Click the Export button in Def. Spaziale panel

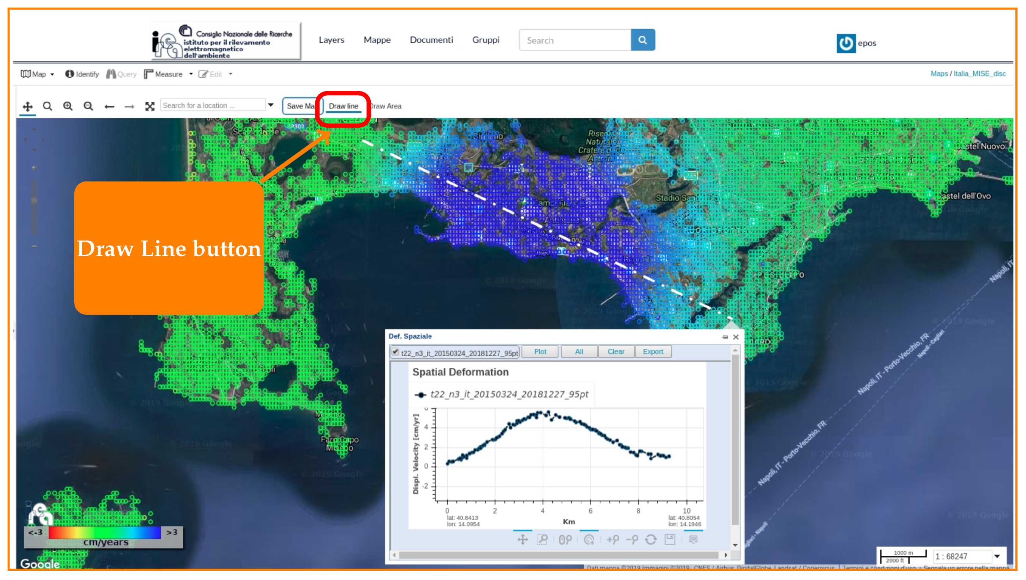[x=653, y=351]
